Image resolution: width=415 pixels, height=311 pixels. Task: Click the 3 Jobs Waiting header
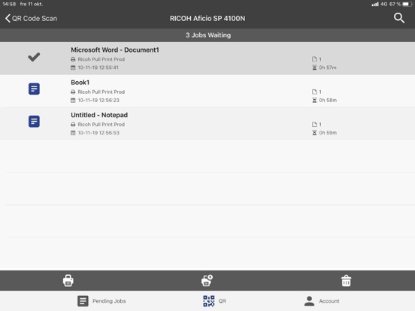pyautogui.click(x=208, y=35)
